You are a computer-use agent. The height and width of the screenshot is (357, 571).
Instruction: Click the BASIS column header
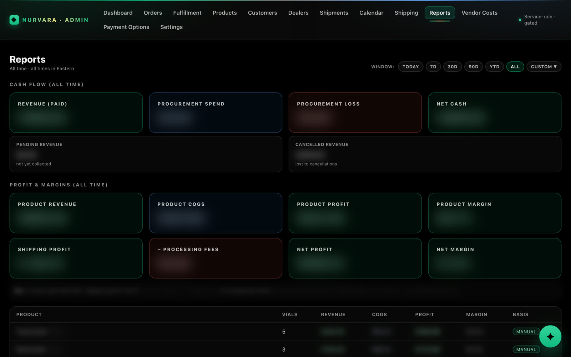[x=520, y=315]
